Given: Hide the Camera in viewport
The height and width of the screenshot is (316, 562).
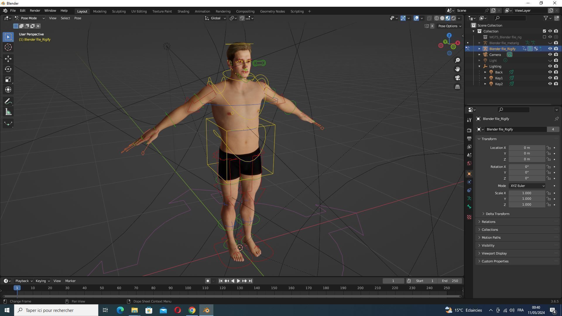Looking at the screenshot, I should 550,54.
